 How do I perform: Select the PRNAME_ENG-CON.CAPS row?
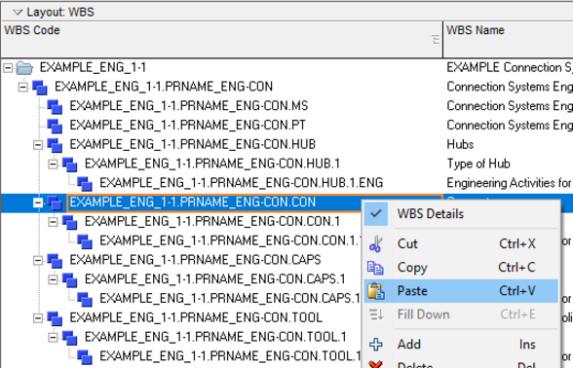[x=195, y=260]
